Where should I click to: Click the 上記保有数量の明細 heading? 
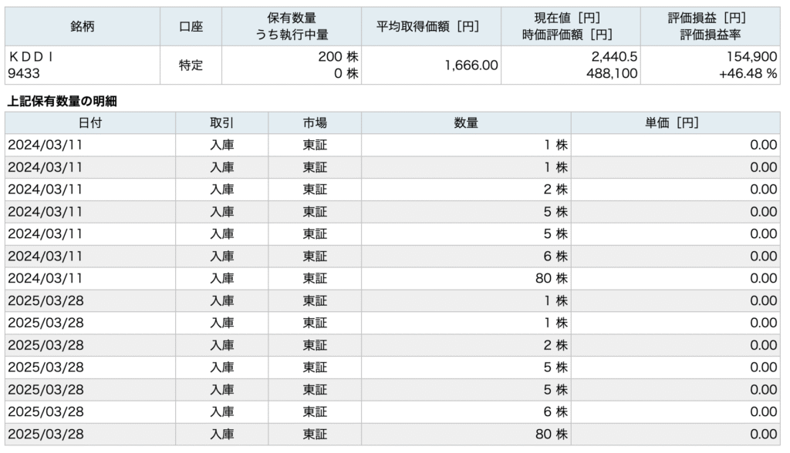click(x=62, y=101)
